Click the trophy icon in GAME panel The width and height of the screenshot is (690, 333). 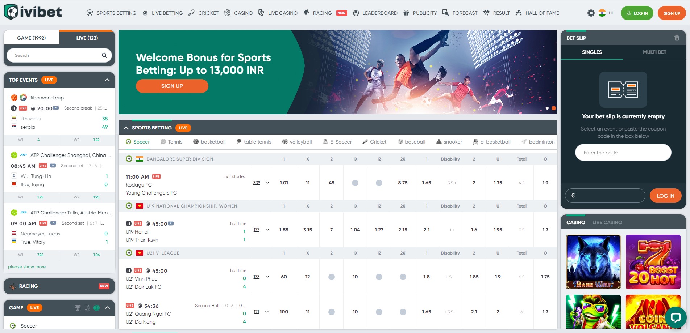click(78, 308)
